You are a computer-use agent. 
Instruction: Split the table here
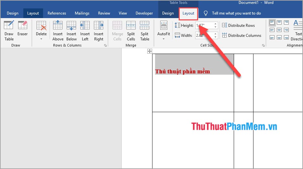[x=145, y=31]
